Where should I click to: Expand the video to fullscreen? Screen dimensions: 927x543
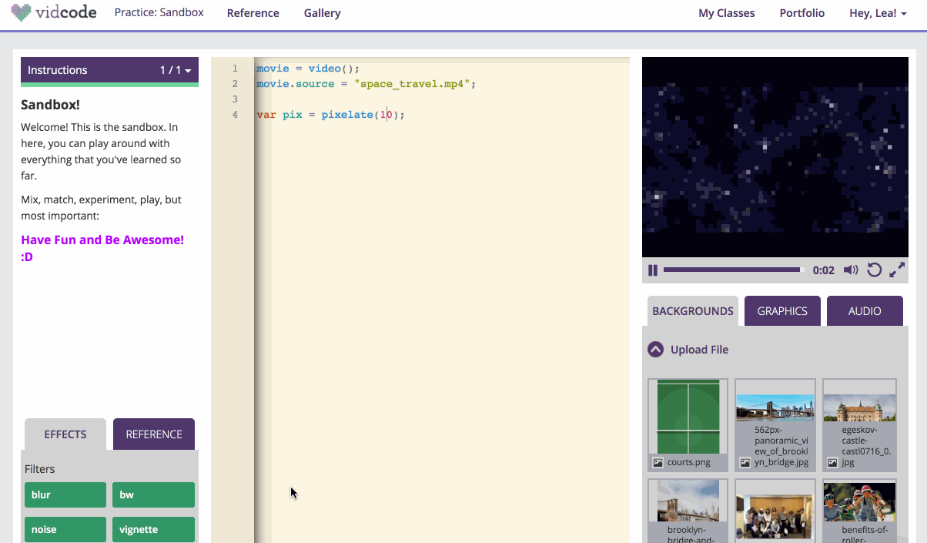point(897,270)
